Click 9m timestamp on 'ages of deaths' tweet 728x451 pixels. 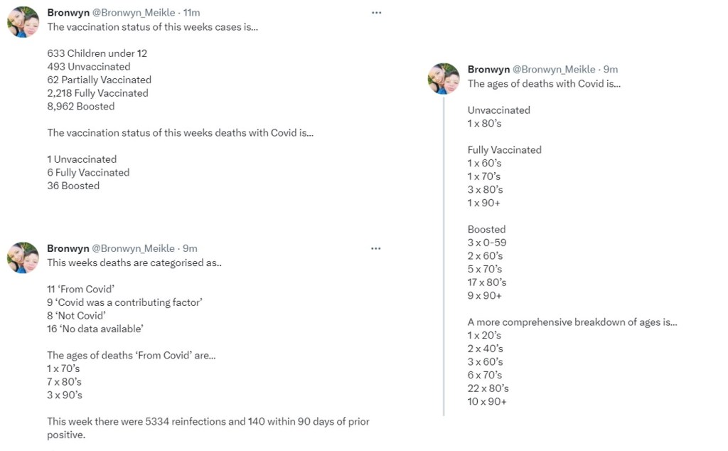[x=611, y=69]
